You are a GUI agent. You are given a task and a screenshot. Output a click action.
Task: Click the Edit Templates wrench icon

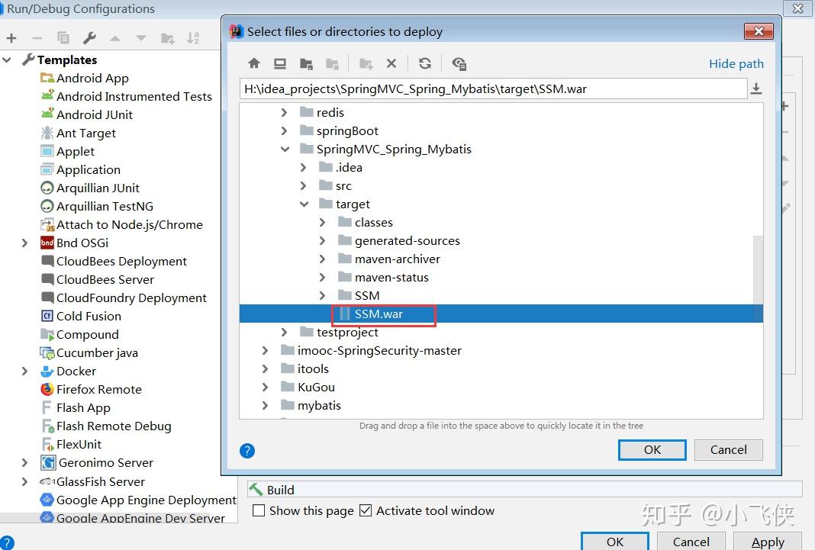tap(89, 38)
